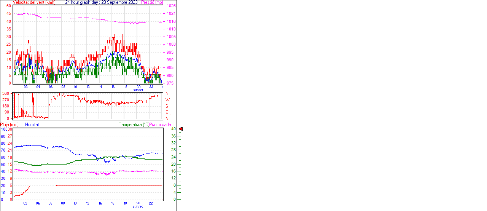Click the red triangle marker beside the temperature axis
The height and width of the screenshot is (211, 487).
181,129
